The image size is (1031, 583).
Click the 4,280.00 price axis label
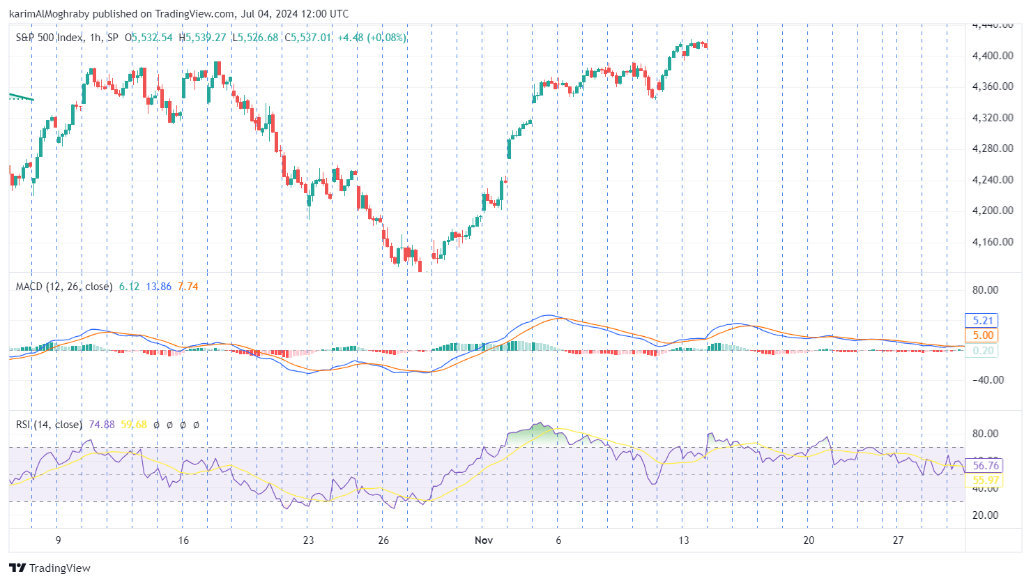click(x=993, y=149)
